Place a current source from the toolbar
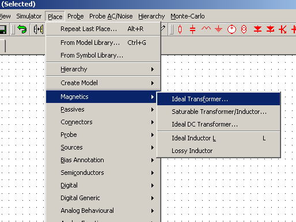 coord(244,29)
